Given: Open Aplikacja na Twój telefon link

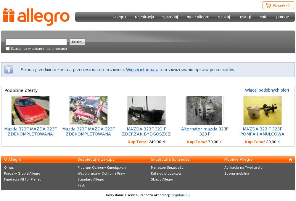Looking at the screenshot, I should [244, 167].
